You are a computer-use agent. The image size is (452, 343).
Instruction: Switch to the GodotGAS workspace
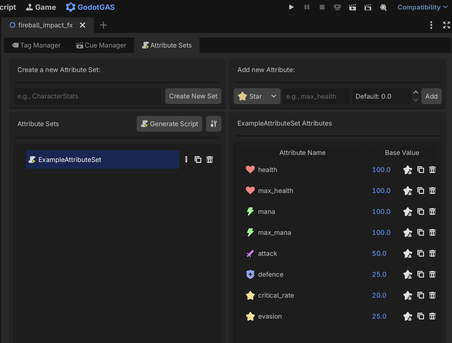pyautogui.click(x=90, y=7)
